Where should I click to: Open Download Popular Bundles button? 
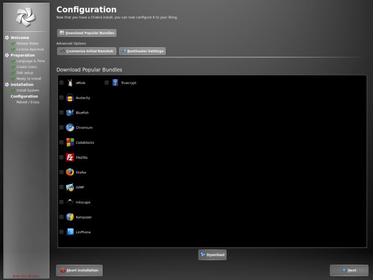[87, 33]
